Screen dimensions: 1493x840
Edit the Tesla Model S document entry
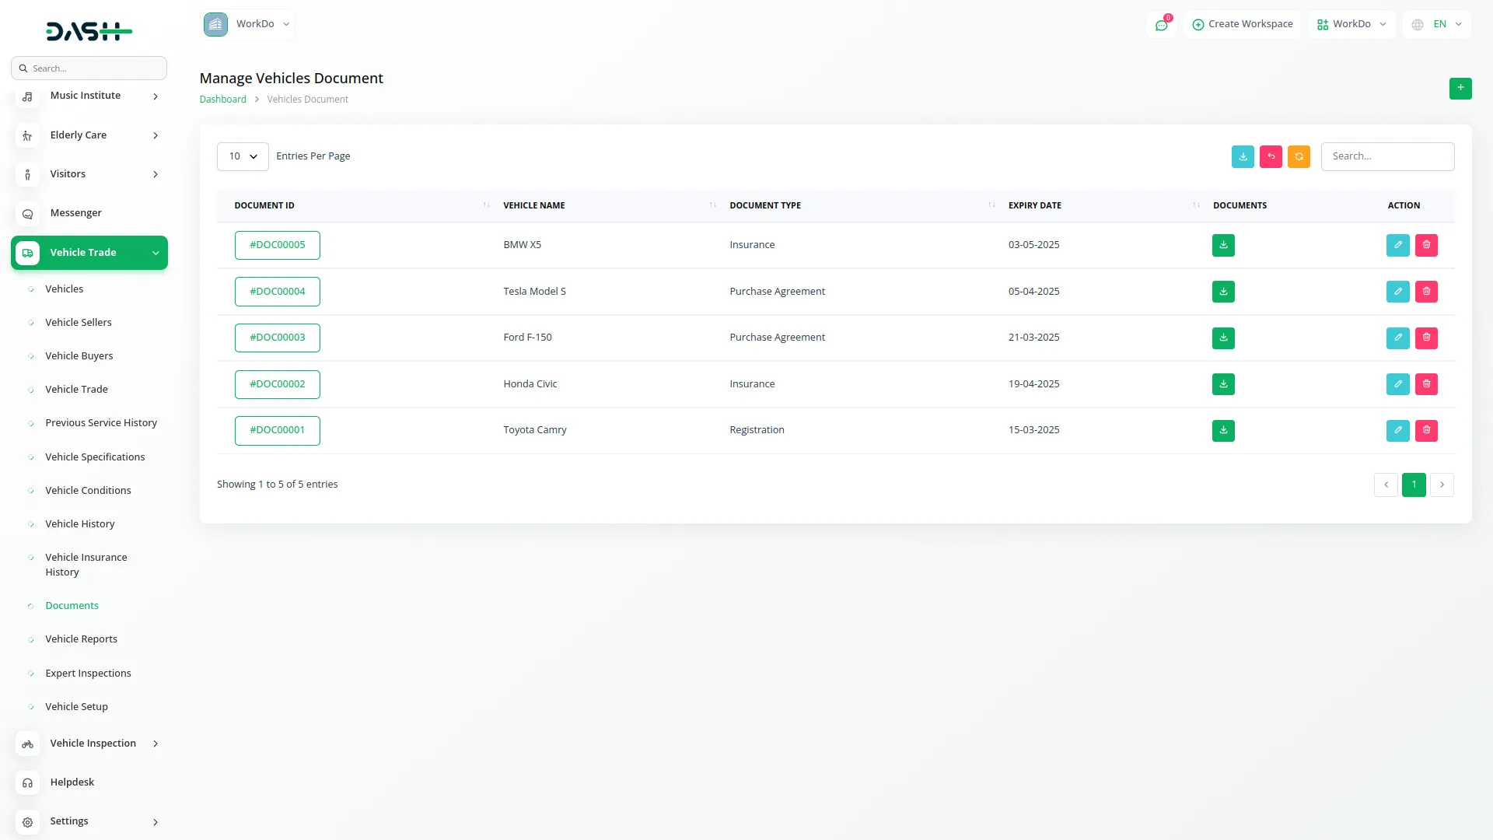1397,292
